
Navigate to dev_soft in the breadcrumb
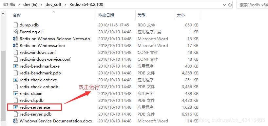coord(53,5)
